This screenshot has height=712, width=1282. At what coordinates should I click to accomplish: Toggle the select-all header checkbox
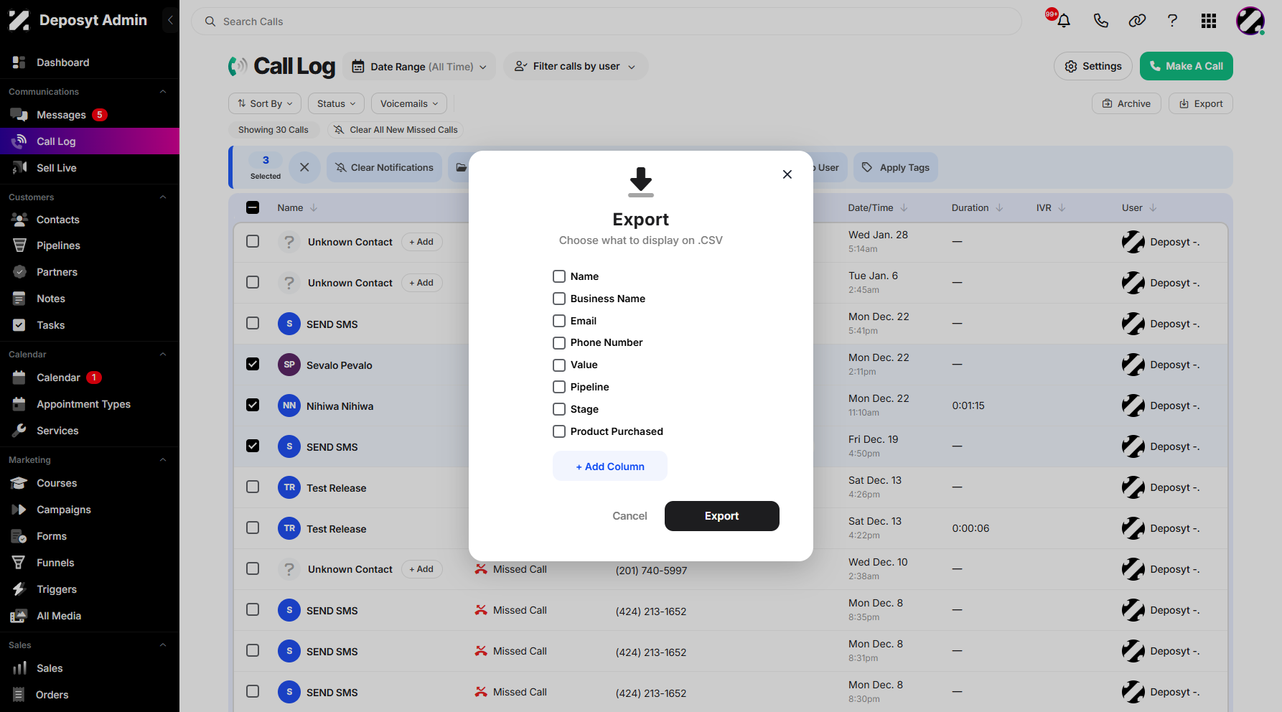click(x=253, y=207)
